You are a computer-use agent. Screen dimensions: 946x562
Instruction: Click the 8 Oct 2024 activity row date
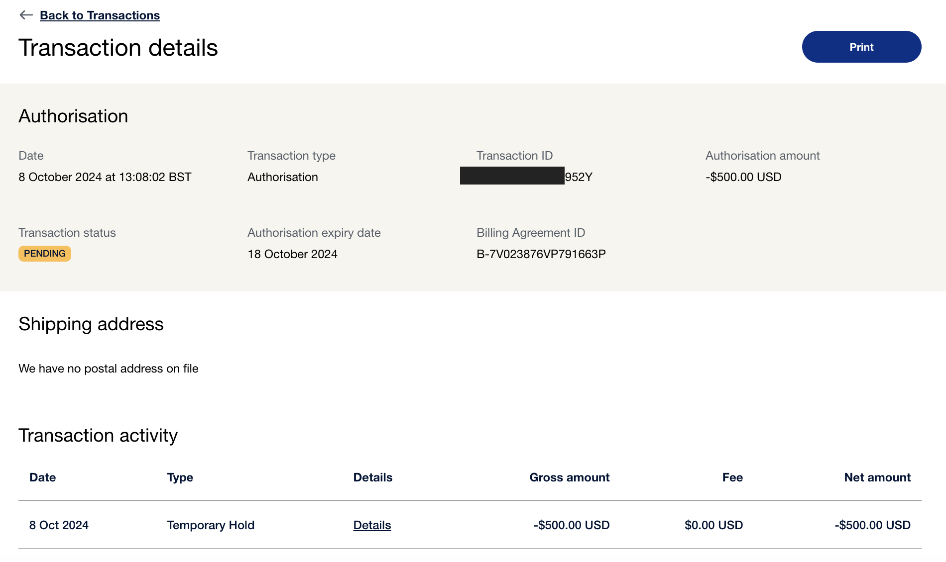[x=59, y=525]
